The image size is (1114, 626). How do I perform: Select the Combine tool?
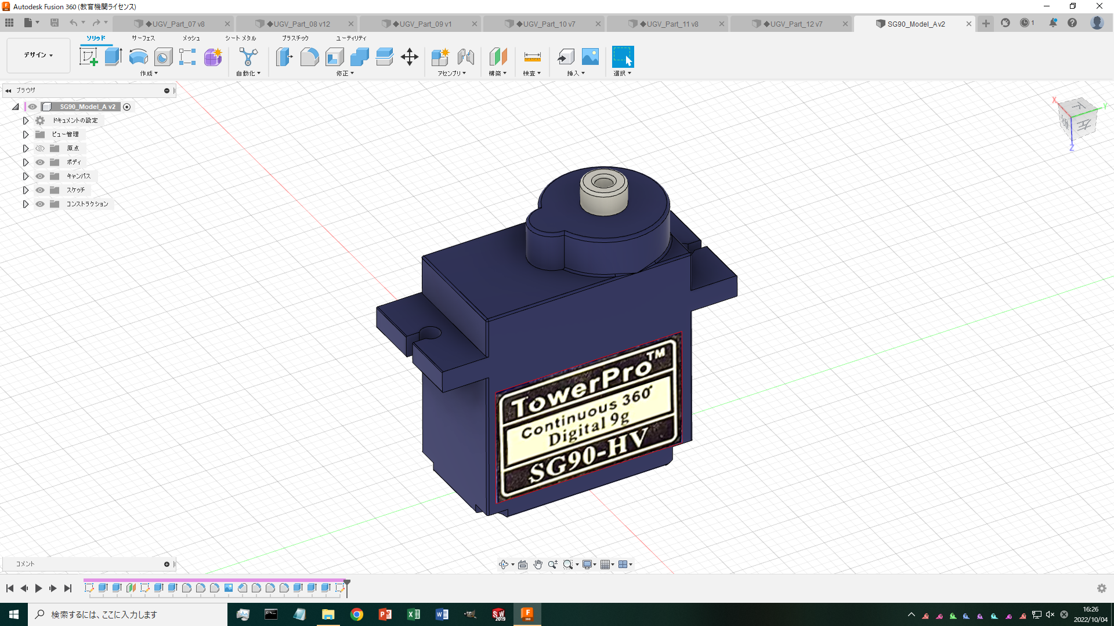pos(360,57)
